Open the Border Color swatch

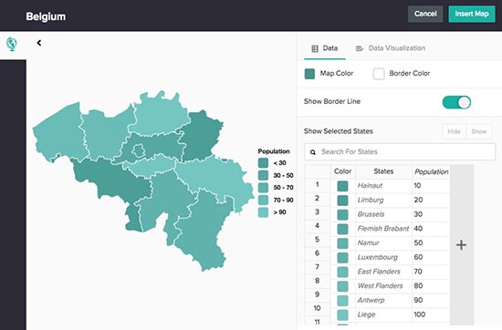(x=379, y=74)
